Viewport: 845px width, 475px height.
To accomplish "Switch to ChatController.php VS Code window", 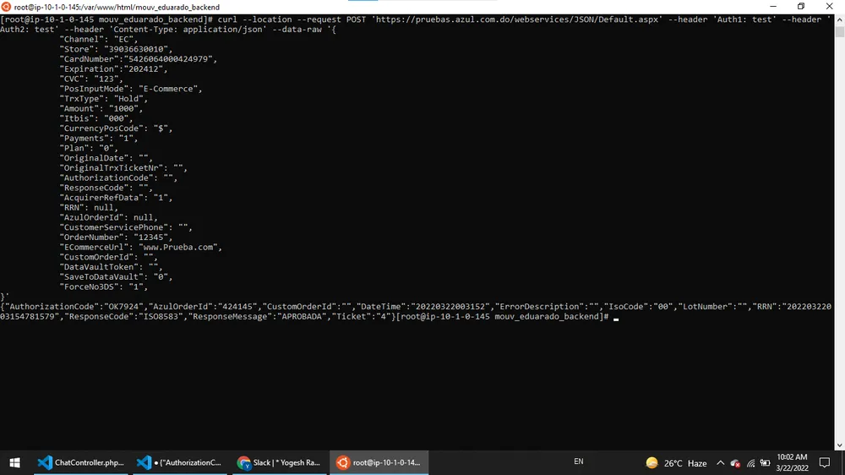I will (x=82, y=462).
